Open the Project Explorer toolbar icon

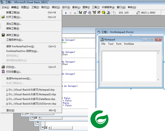pos(80,13)
